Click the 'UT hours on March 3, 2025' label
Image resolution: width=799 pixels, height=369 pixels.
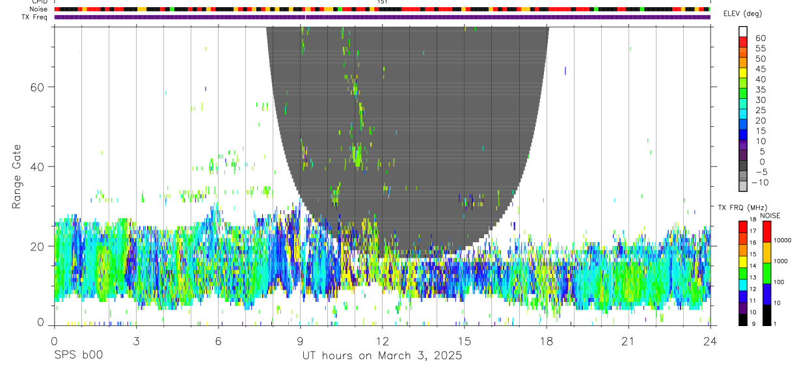(x=382, y=356)
